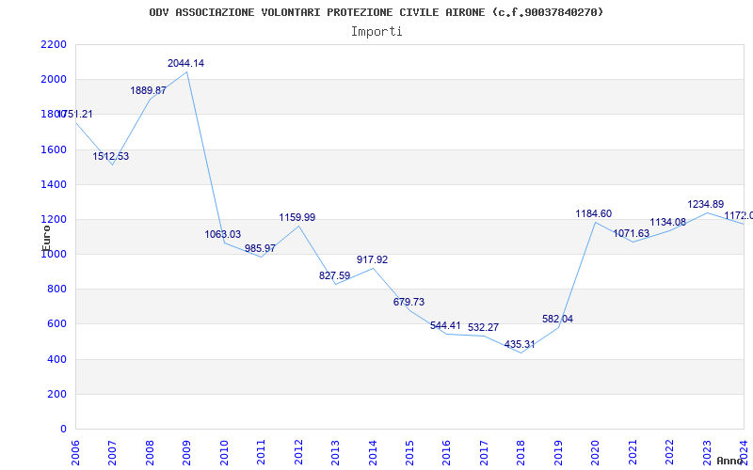Click the 1400 y-axis tick label
Screen dimensions: 753x470
[54, 184]
